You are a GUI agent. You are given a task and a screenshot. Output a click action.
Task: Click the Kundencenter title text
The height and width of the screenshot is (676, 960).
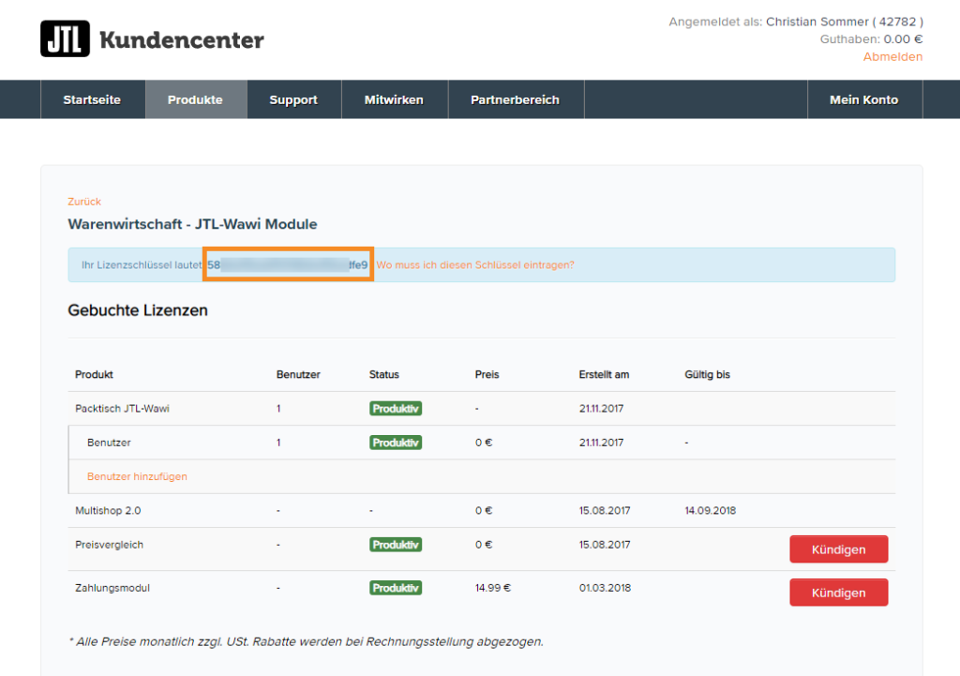click(181, 40)
